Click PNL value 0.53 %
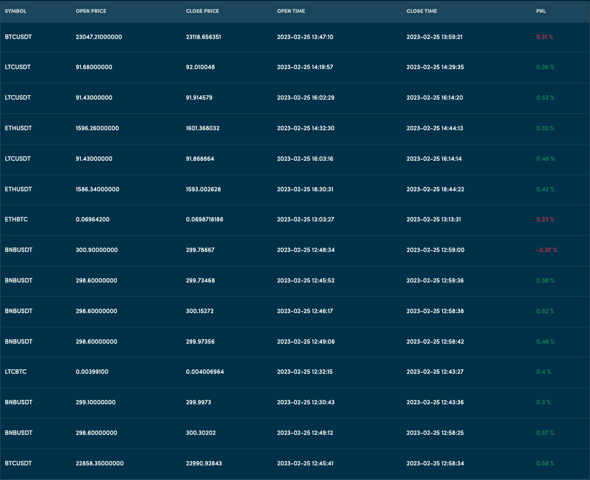 tap(545, 98)
